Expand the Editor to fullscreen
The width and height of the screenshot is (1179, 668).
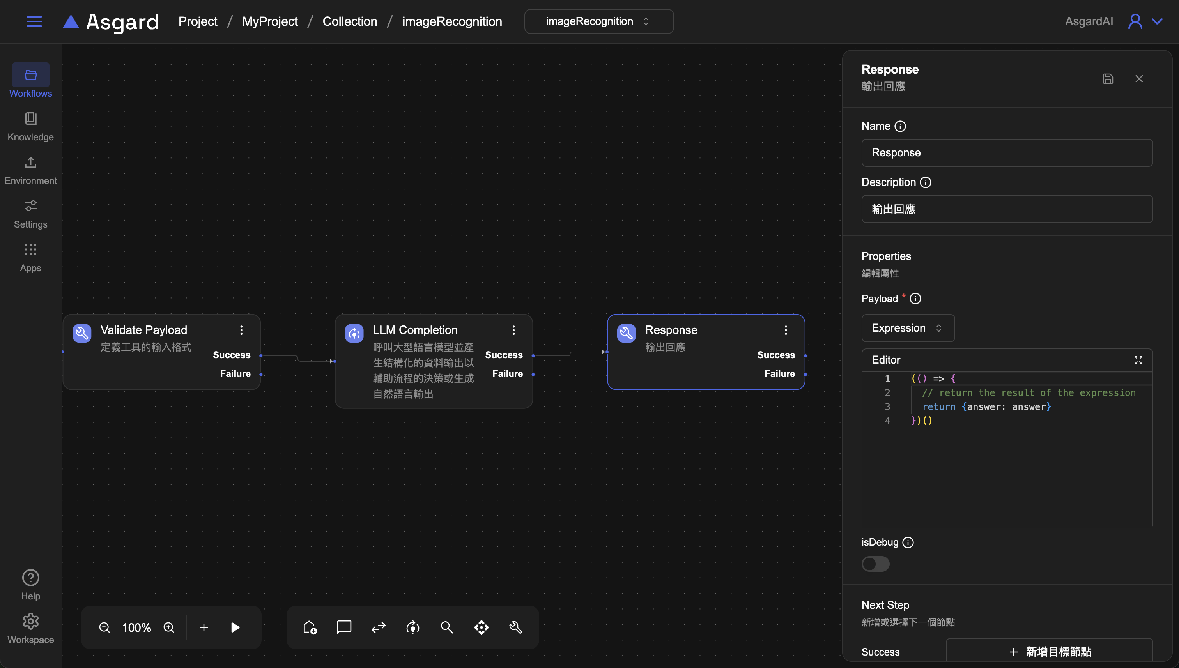[1138, 360]
